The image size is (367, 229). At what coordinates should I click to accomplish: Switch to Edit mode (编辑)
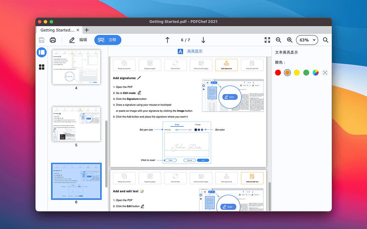78,40
